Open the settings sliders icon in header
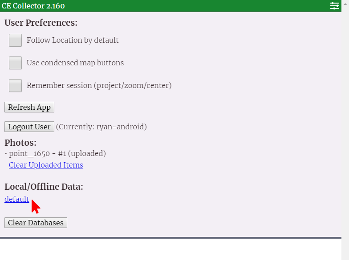The image size is (349, 260). click(x=335, y=6)
